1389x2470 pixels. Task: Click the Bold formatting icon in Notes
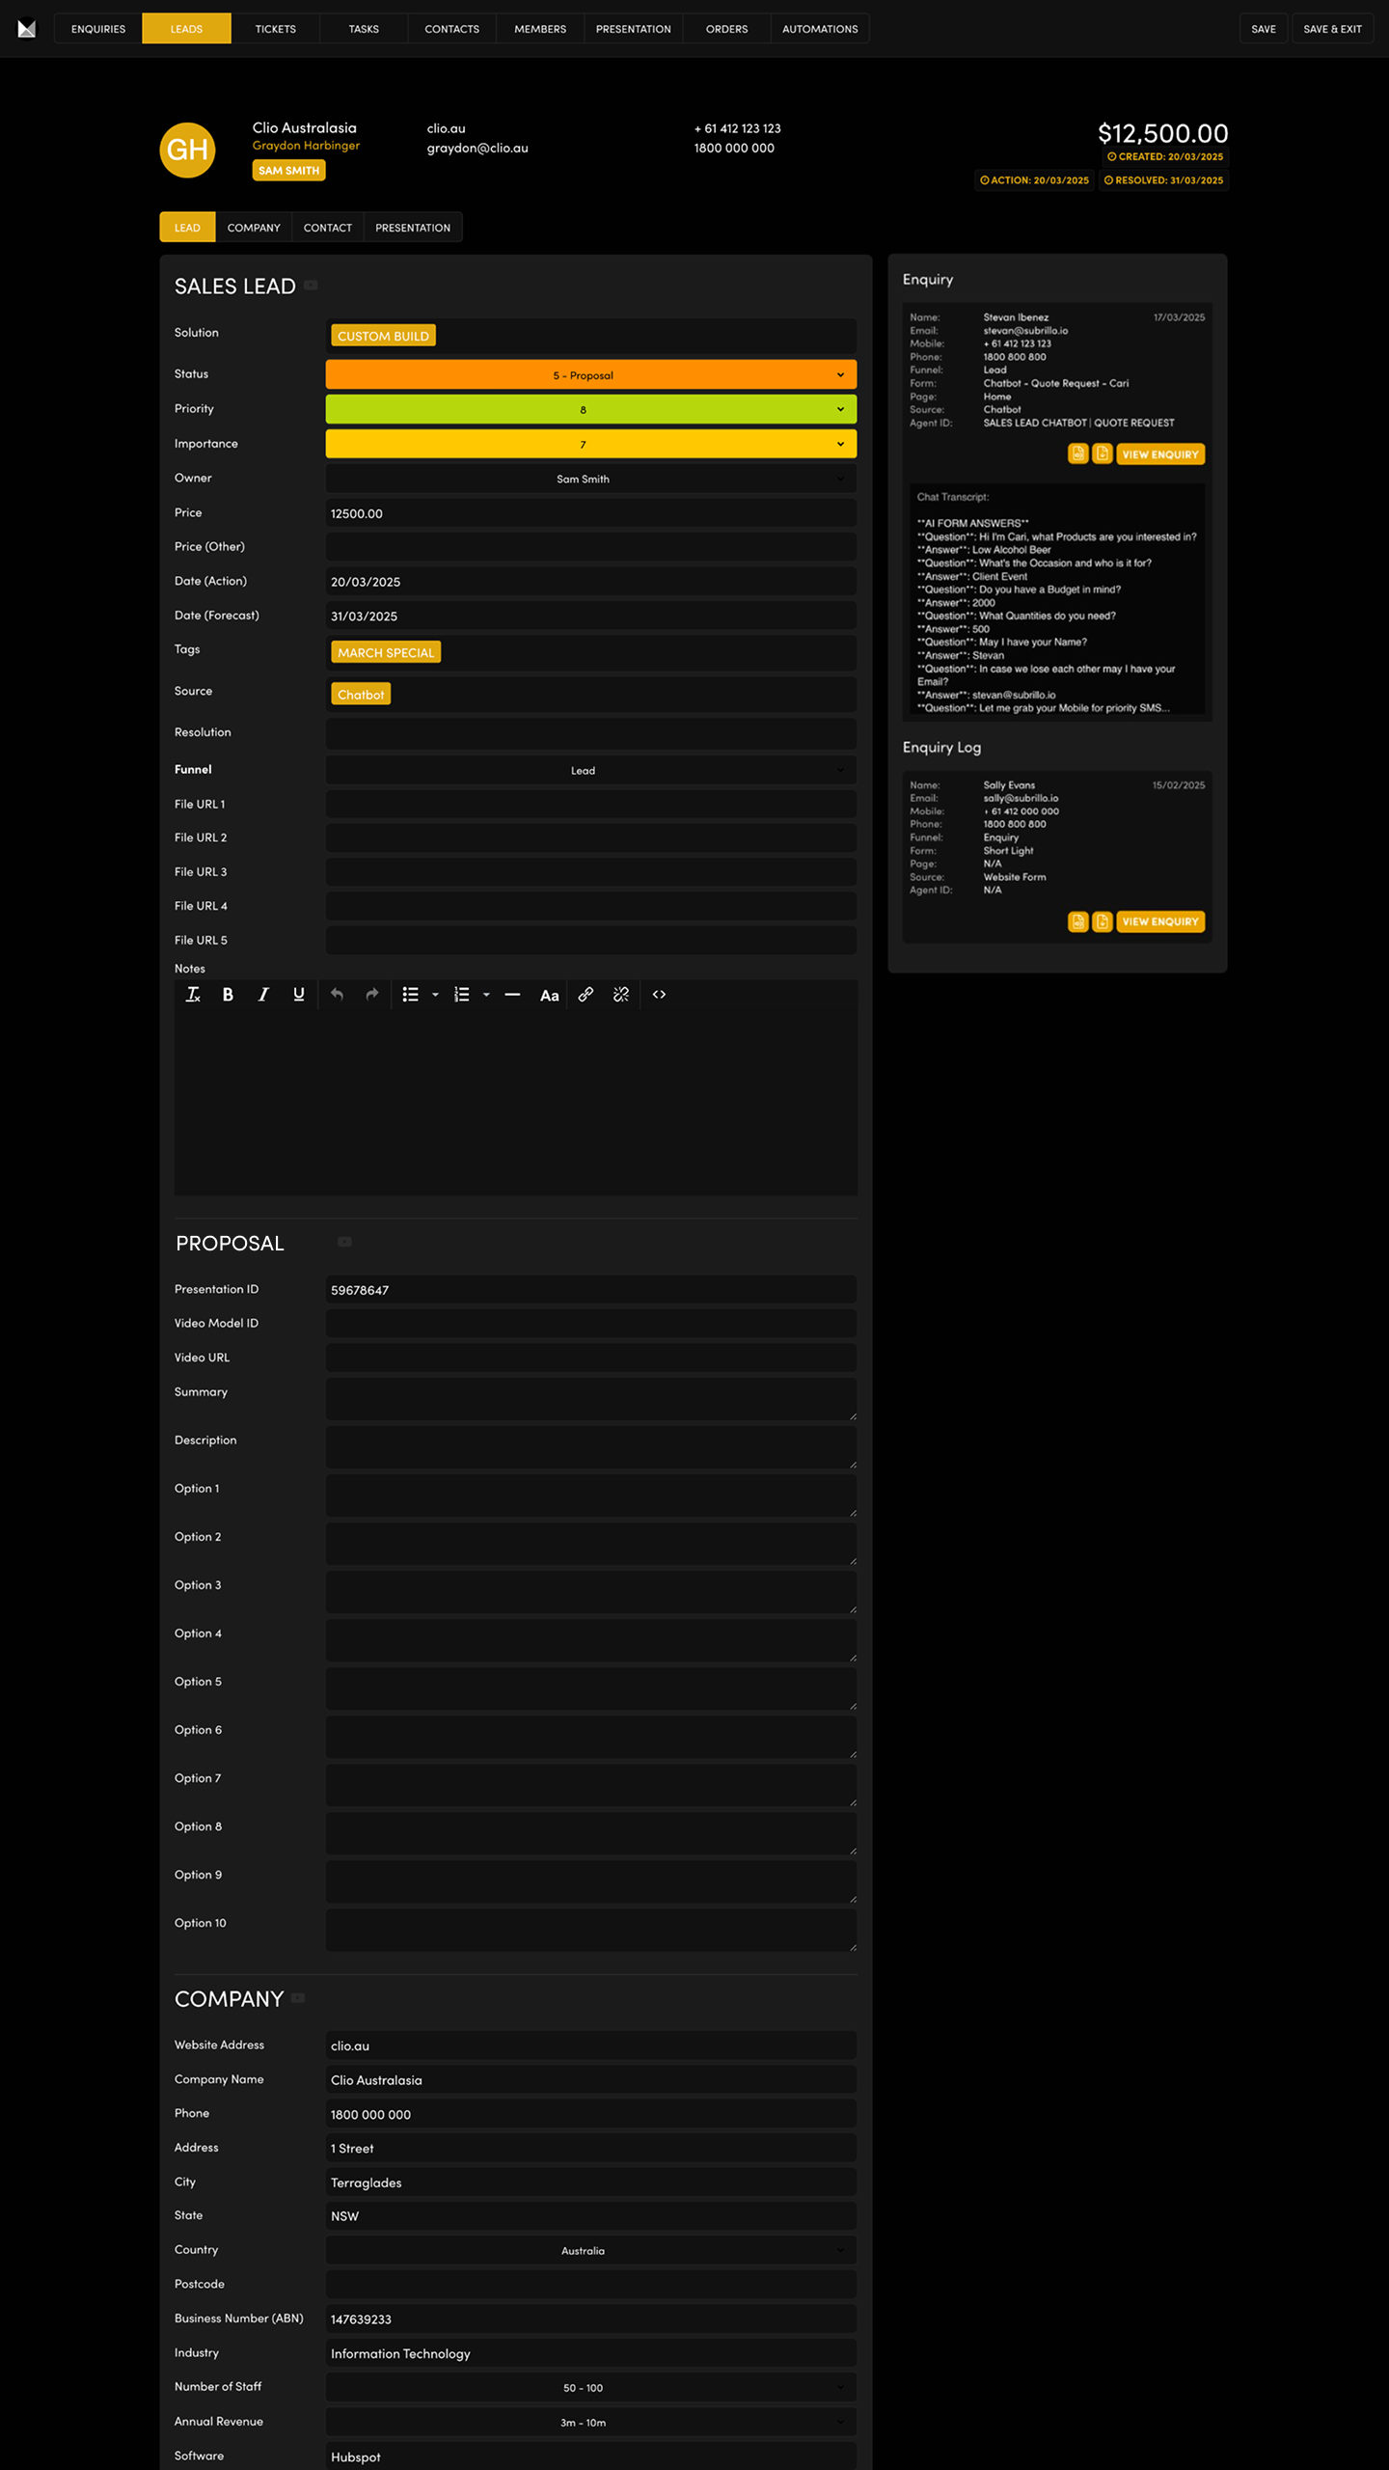click(x=228, y=995)
